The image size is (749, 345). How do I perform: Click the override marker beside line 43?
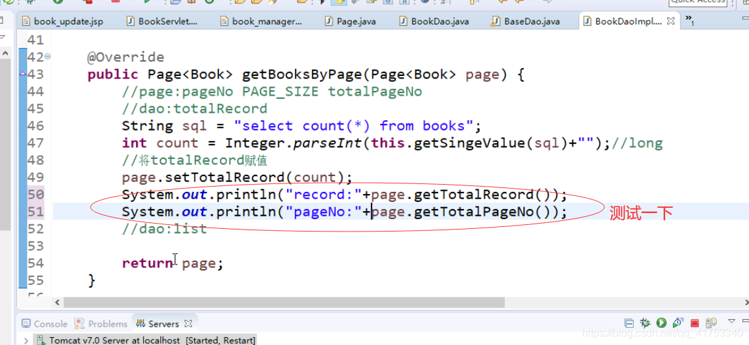[x=22, y=74]
